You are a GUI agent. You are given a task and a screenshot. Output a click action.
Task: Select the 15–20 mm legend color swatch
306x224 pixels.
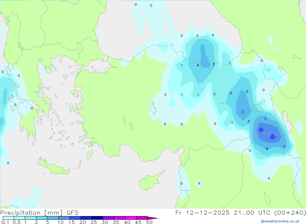pyautogui.click(x=75, y=218)
